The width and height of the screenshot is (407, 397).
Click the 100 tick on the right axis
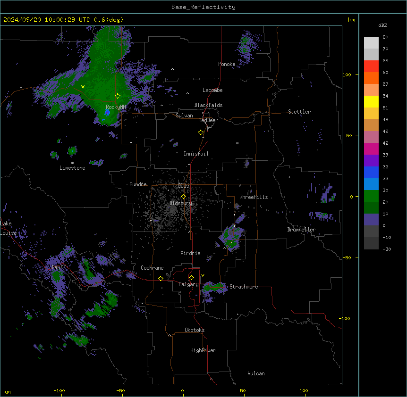(347, 74)
